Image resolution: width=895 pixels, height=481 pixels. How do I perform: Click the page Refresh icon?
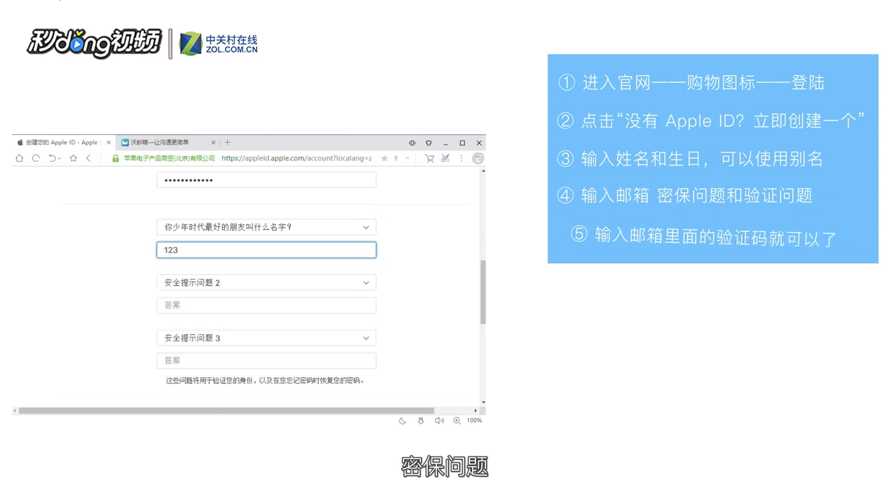[x=35, y=157]
